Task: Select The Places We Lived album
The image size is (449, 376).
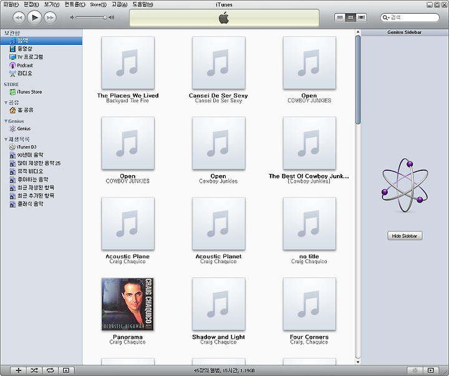Action: 128,63
